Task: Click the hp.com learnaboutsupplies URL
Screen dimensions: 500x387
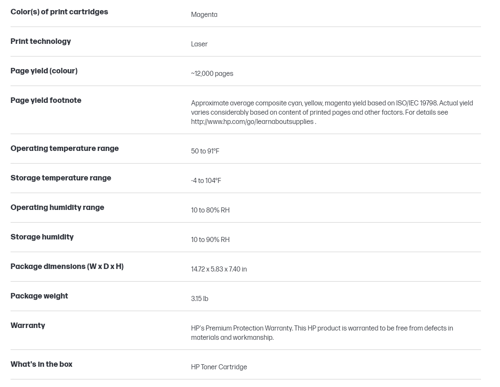Action: pyautogui.click(x=252, y=122)
